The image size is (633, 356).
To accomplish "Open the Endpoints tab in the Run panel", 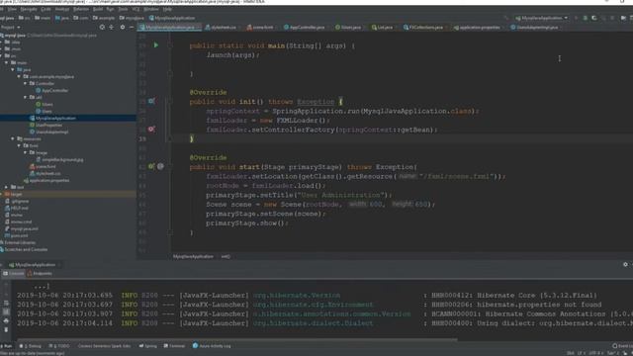I will pos(40,273).
